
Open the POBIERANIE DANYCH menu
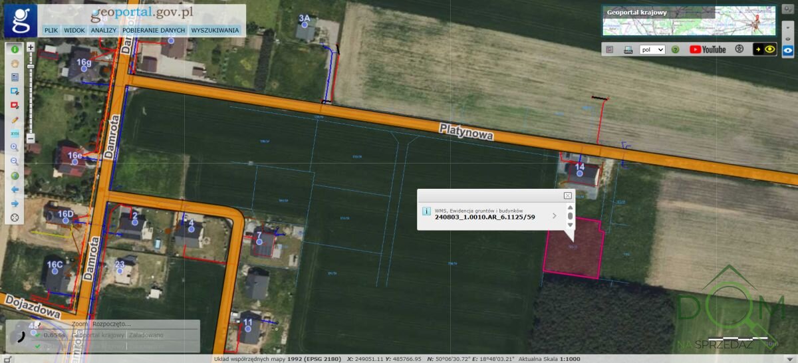click(x=154, y=31)
